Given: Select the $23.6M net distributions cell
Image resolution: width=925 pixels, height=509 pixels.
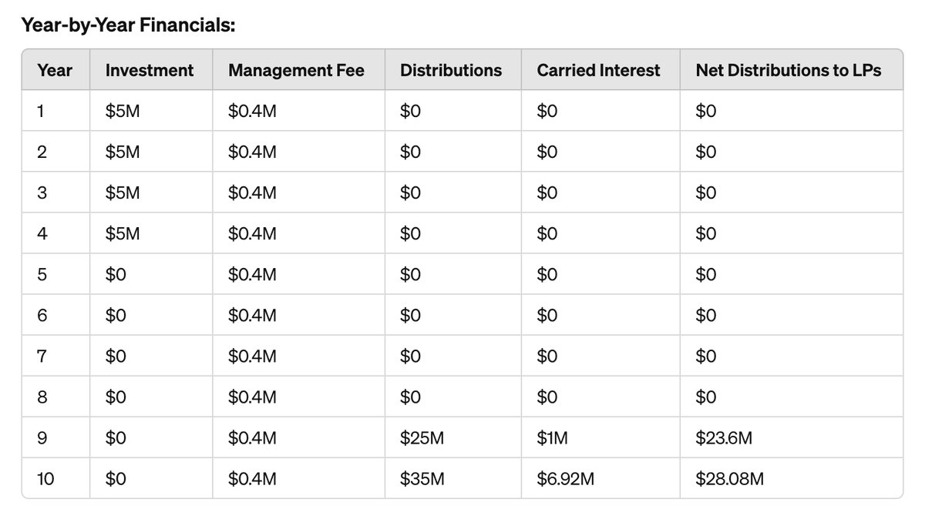Looking at the screenshot, I should [724, 438].
